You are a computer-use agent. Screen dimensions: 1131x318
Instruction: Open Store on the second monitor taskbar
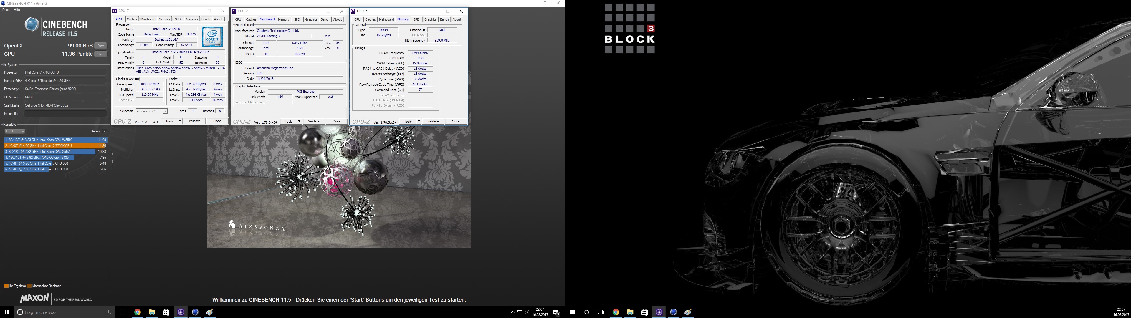point(644,312)
